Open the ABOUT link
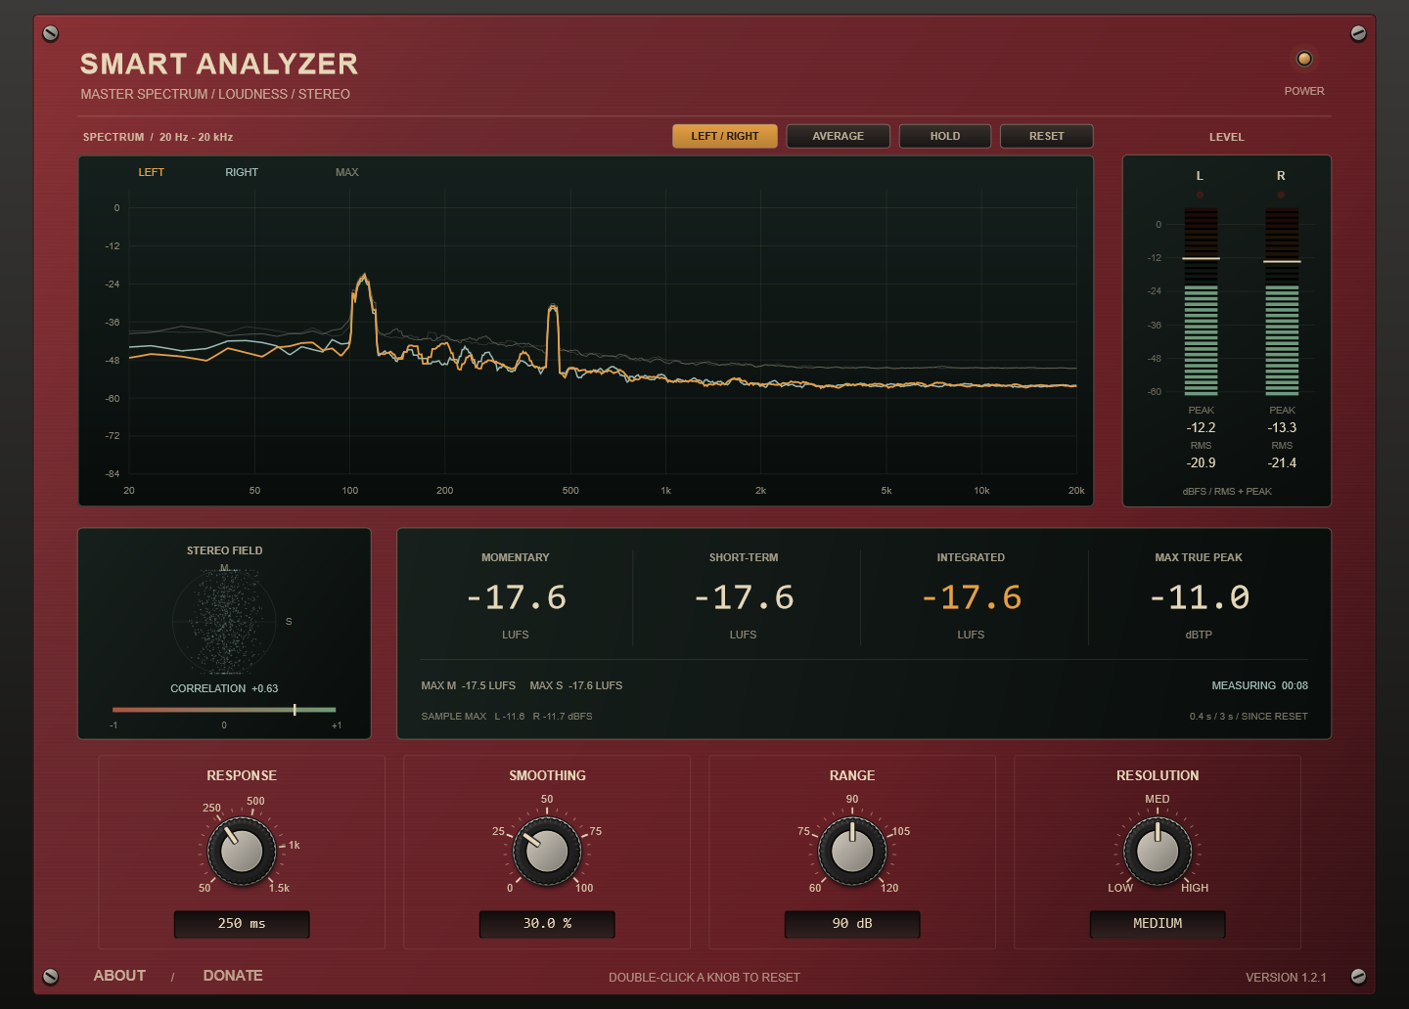1409x1009 pixels. click(x=119, y=976)
